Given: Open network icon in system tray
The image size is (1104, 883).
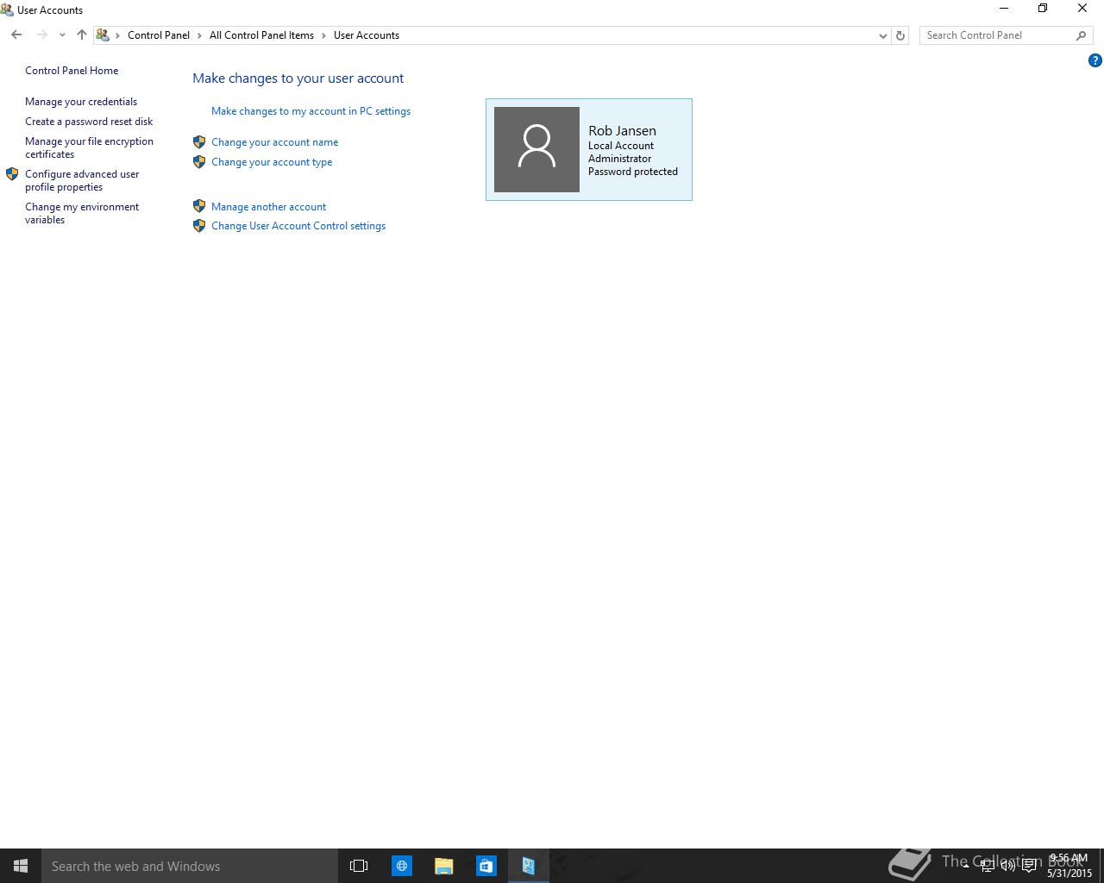Looking at the screenshot, I should point(987,866).
